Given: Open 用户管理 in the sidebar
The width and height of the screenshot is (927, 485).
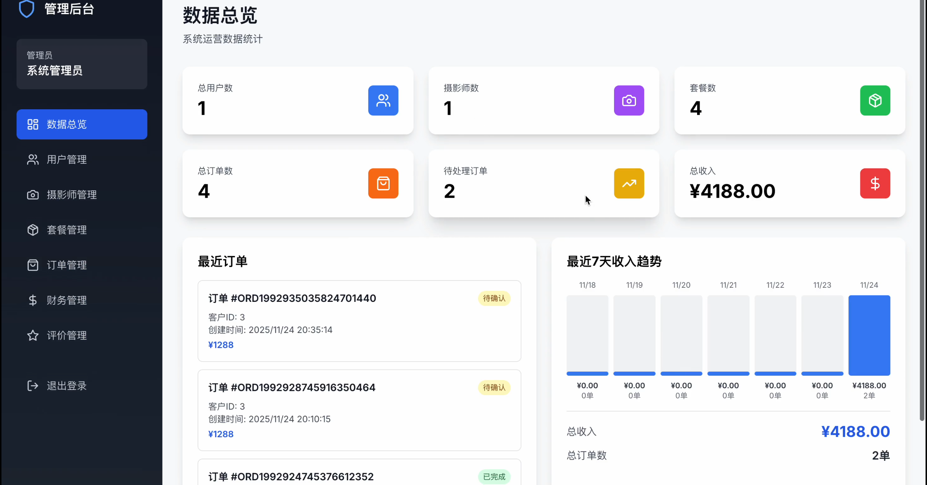Looking at the screenshot, I should (67, 160).
